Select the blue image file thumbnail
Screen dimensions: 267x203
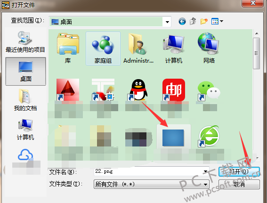173,138
